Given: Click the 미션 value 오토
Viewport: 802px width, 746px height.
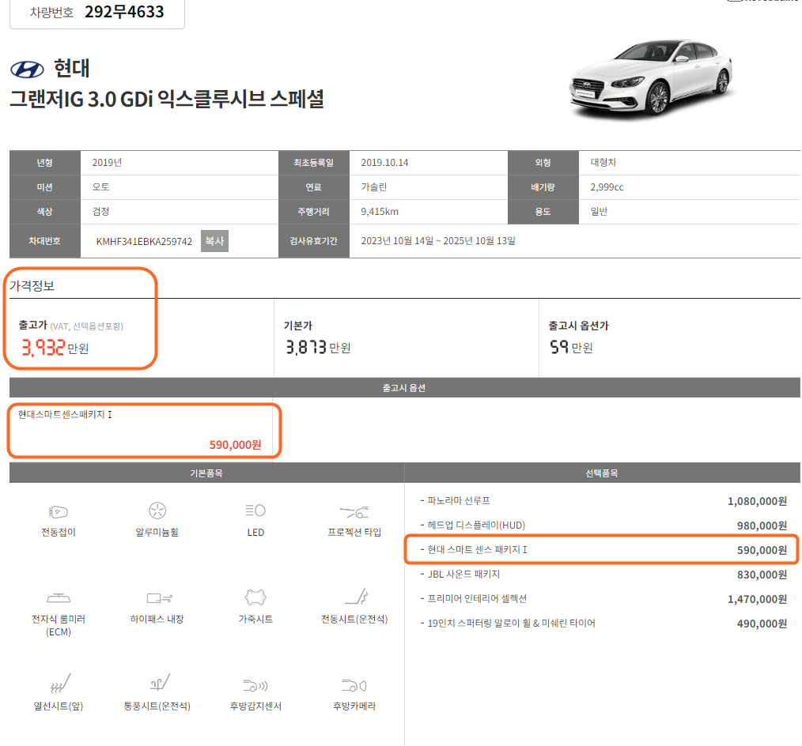Looking at the screenshot, I should point(100,187).
